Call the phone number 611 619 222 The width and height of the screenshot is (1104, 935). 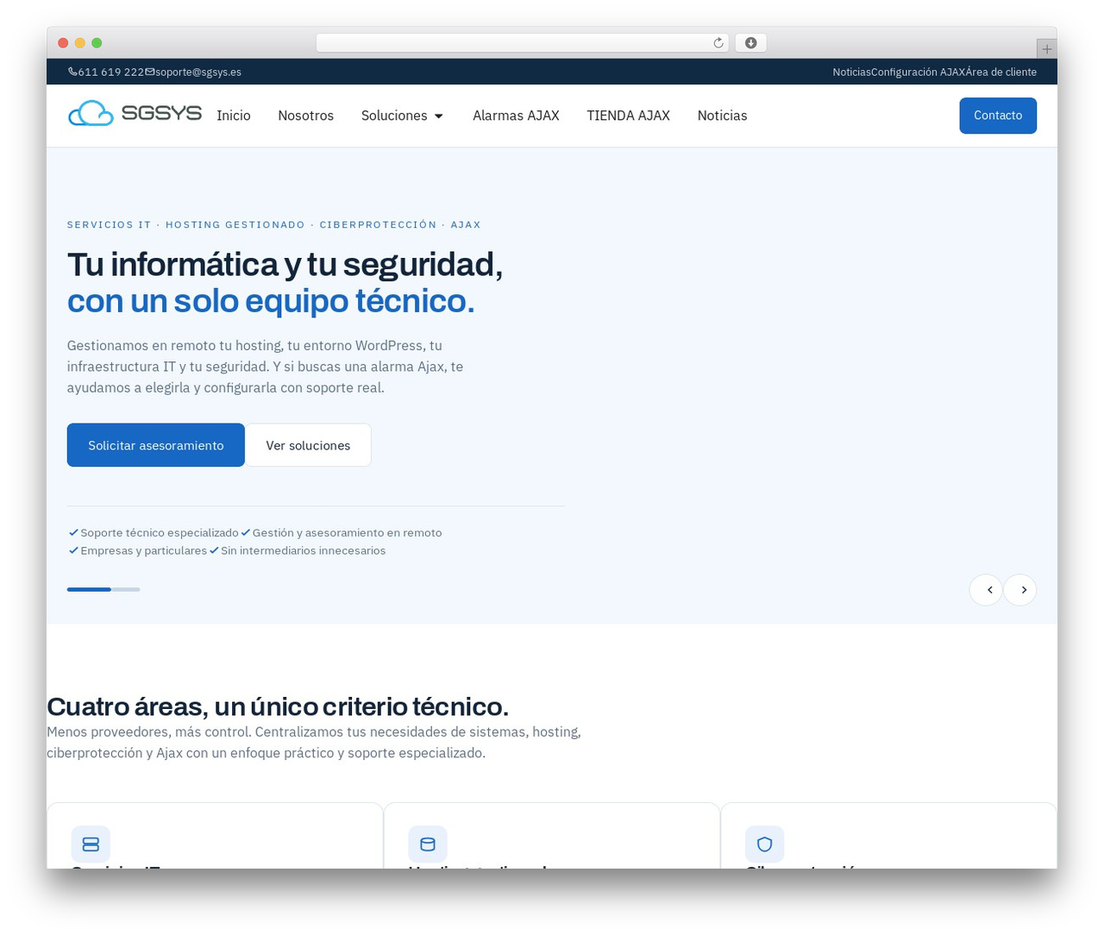point(110,72)
